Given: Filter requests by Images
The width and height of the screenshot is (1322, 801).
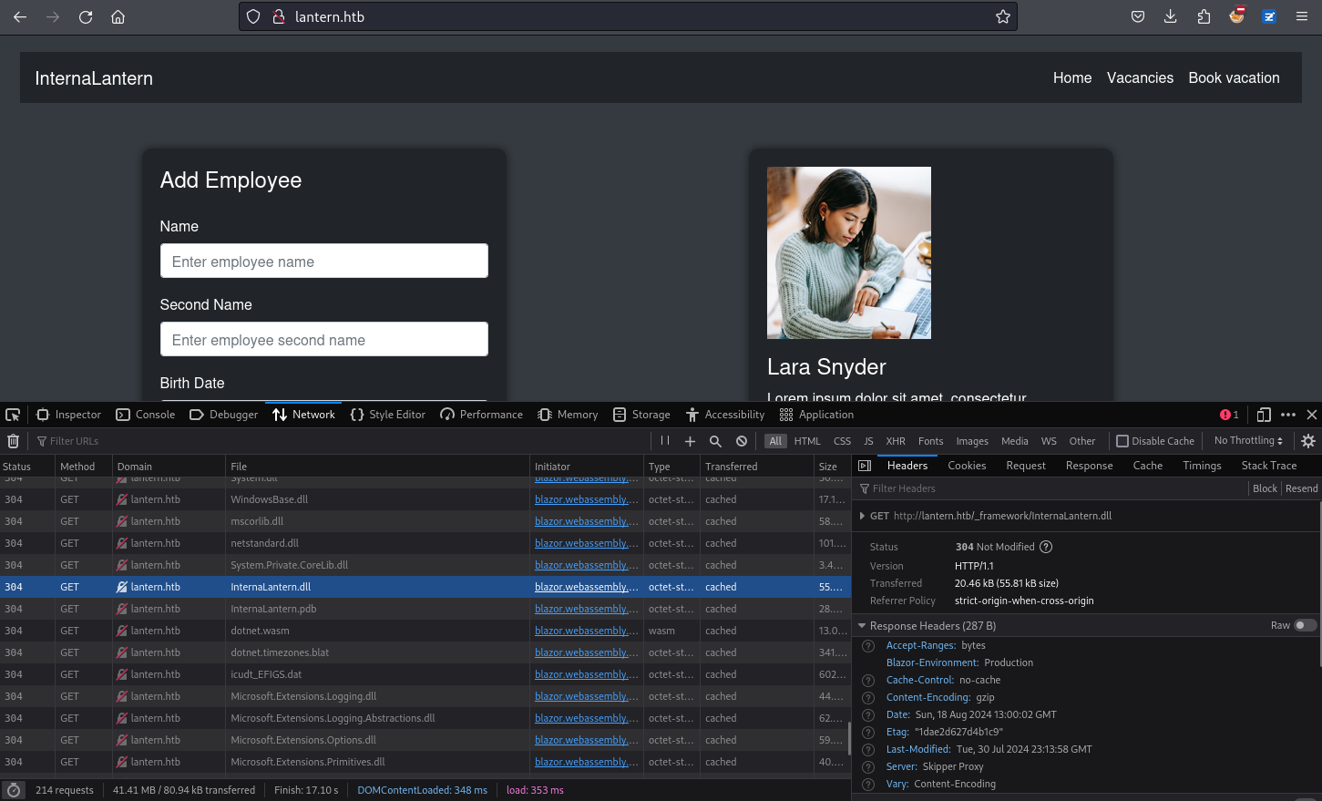Looking at the screenshot, I should pos(972,441).
